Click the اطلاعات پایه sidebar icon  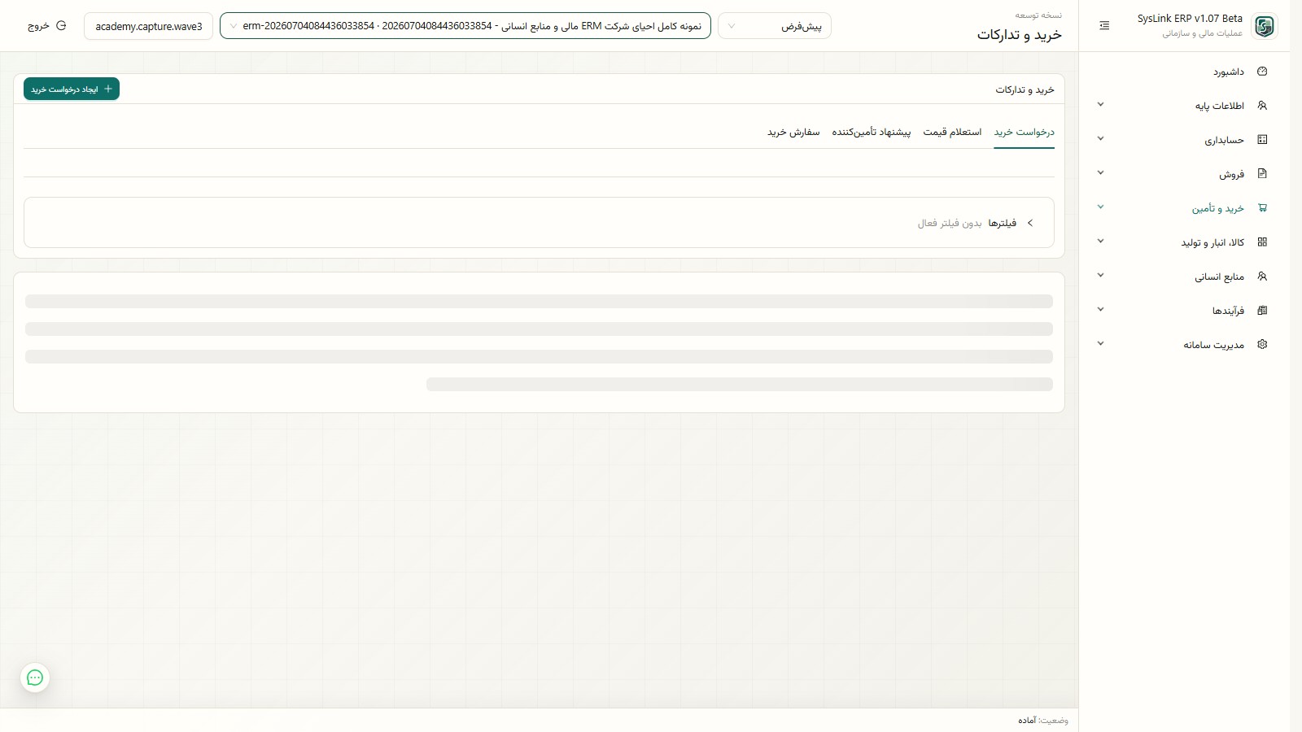pyautogui.click(x=1262, y=106)
